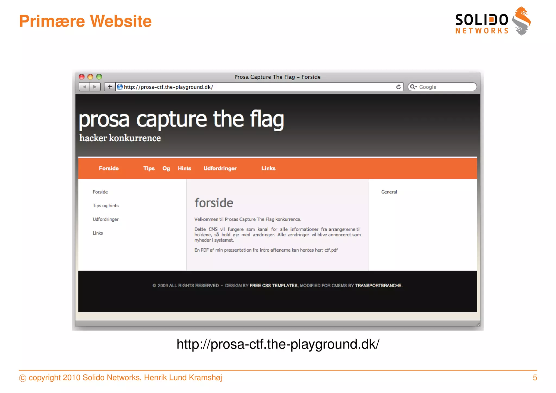Click the Primære Website slide title
Viewport: 556px width, 393px height.
coord(85,21)
